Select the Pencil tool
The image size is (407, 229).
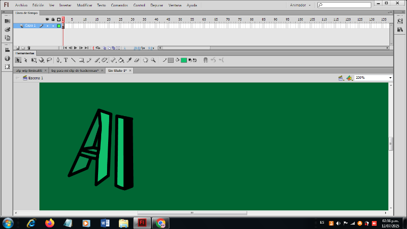[x=89, y=60]
